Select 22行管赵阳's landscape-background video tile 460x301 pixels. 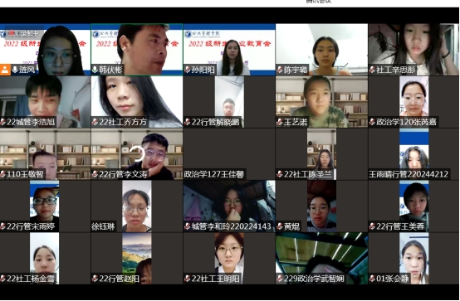coord(137,259)
